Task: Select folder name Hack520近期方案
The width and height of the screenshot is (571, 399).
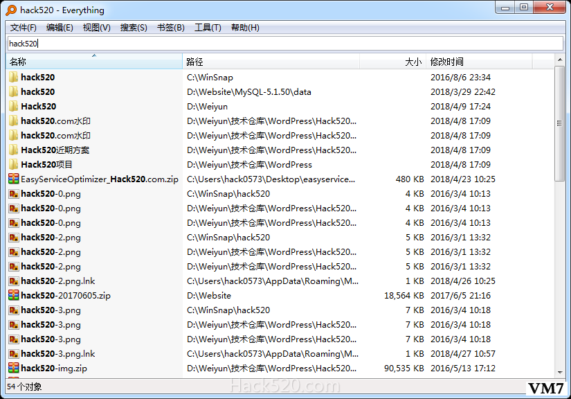Action: coord(55,150)
